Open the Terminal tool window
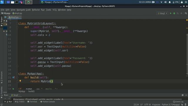 [x=32, y=102]
